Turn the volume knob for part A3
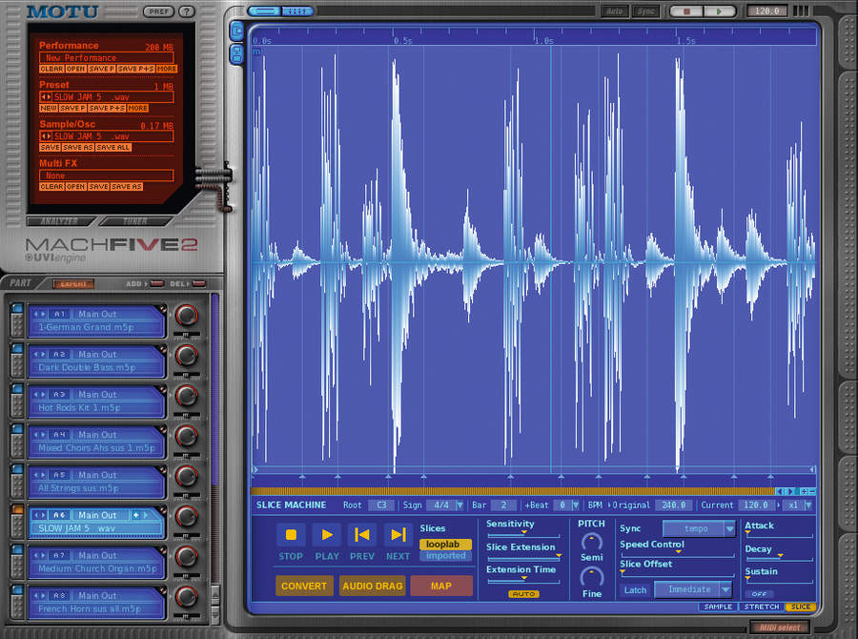 click(187, 396)
